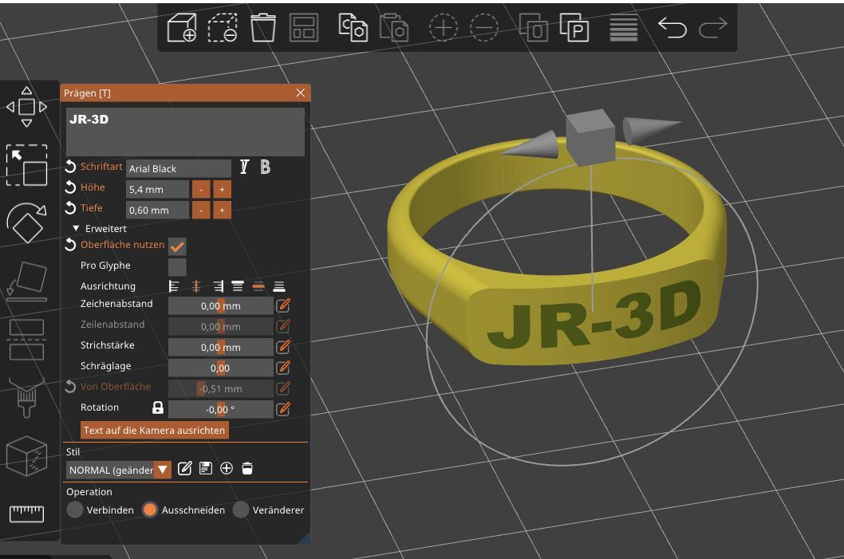The height and width of the screenshot is (559, 844).
Task: Align text to bottom in Ausrichtung
Action: click(x=279, y=286)
